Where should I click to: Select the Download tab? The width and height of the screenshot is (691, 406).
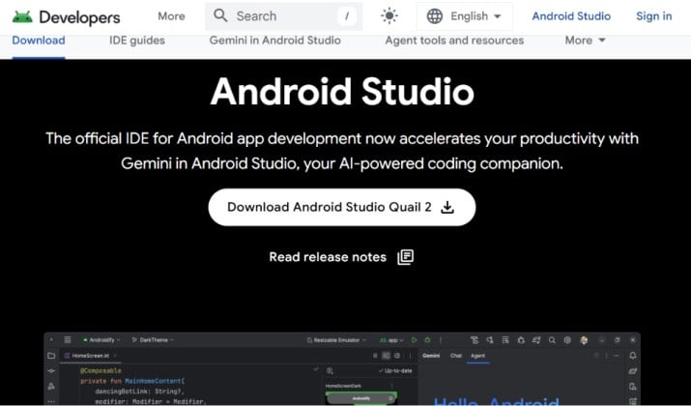pyautogui.click(x=39, y=40)
